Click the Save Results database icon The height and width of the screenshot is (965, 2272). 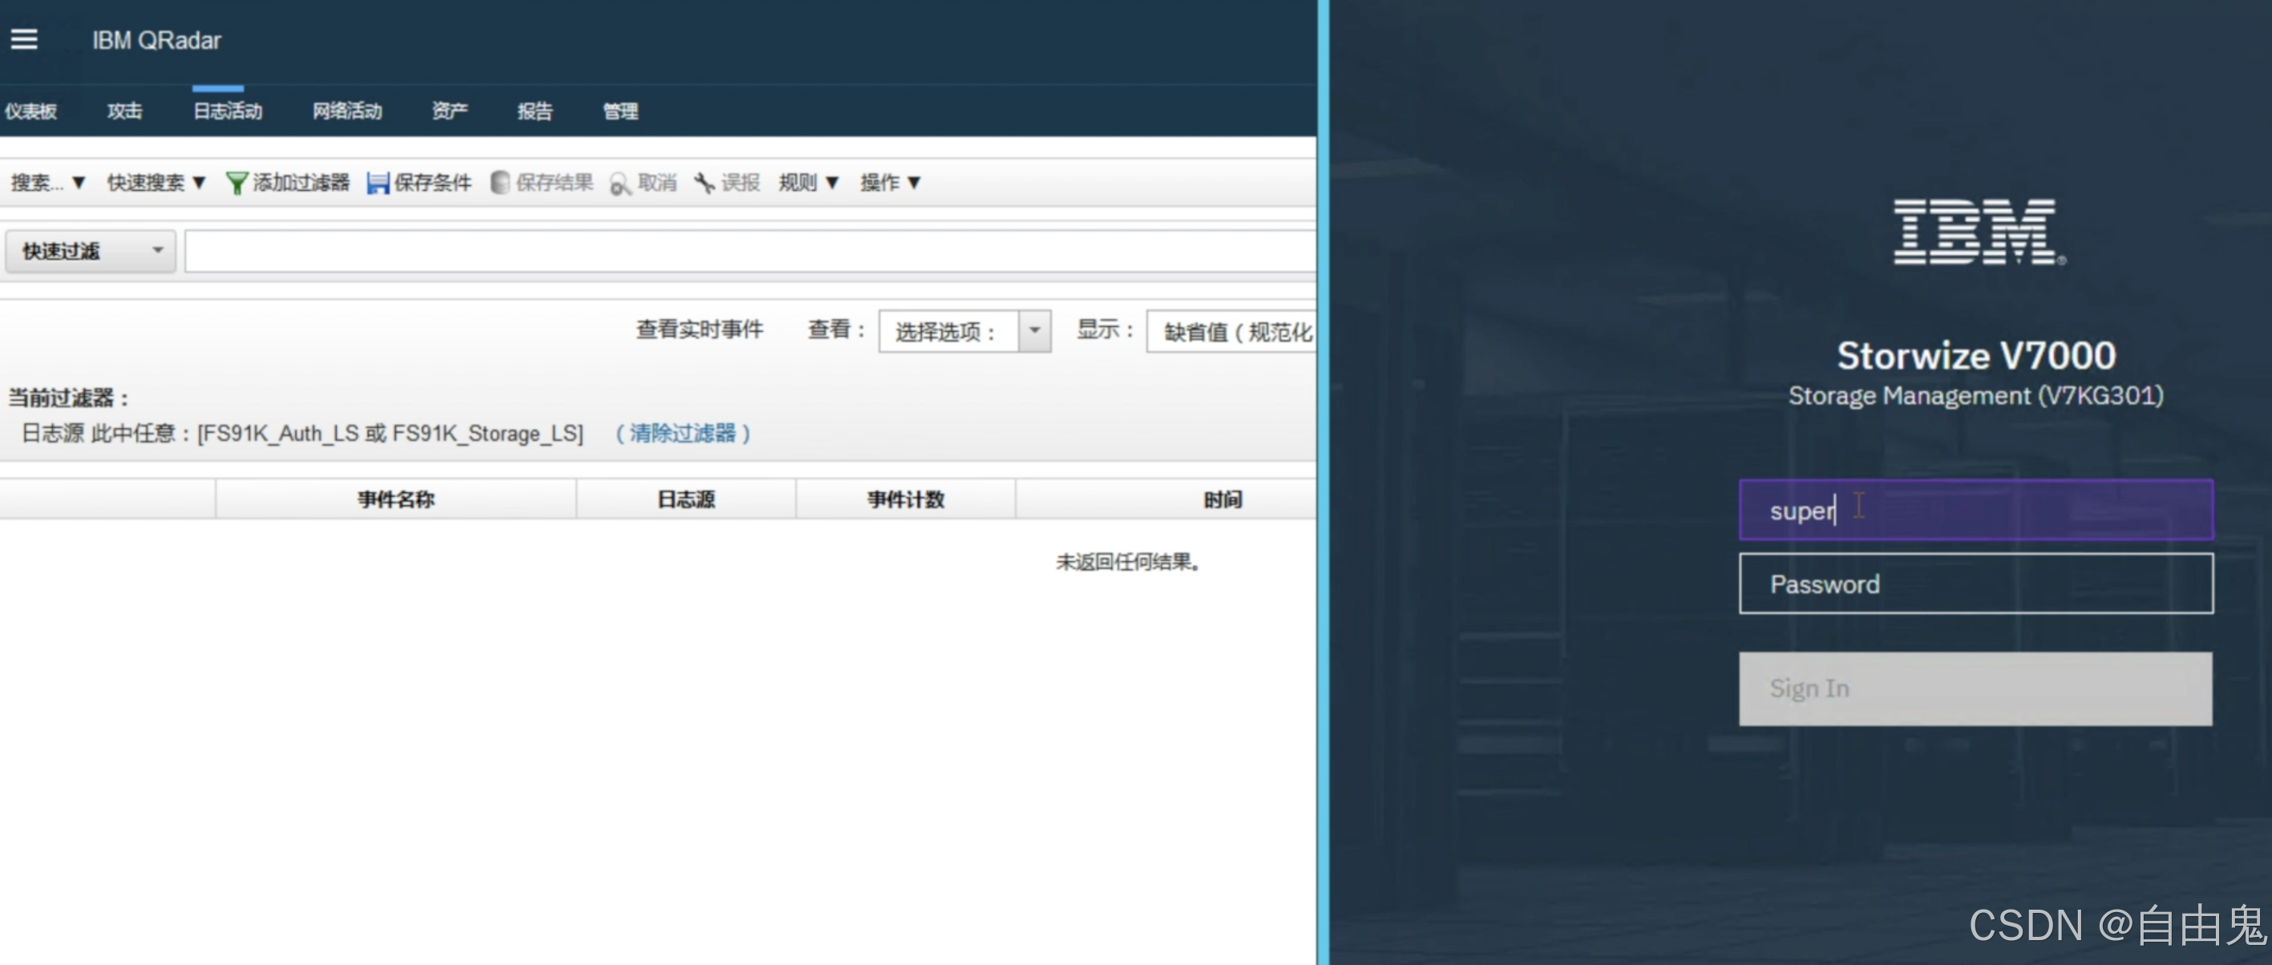click(500, 183)
